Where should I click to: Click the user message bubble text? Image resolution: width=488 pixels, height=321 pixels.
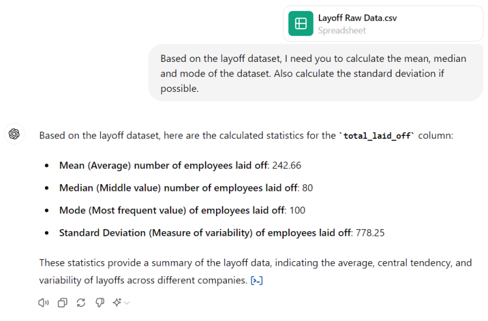pyautogui.click(x=315, y=74)
